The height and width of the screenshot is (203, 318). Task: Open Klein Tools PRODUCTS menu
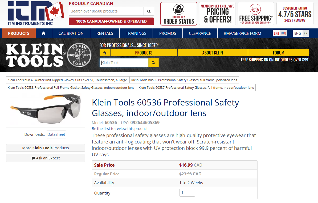(143, 53)
